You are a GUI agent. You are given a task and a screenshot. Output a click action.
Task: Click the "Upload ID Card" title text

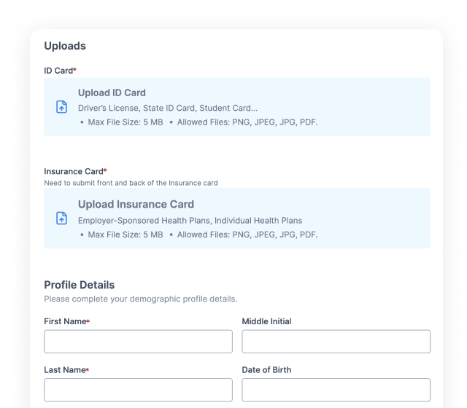coord(112,93)
